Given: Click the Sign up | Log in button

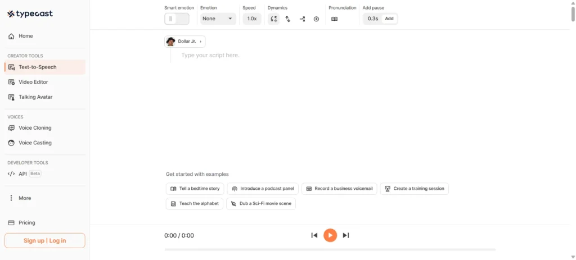Looking at the screenshot, I should pos(45,240).
